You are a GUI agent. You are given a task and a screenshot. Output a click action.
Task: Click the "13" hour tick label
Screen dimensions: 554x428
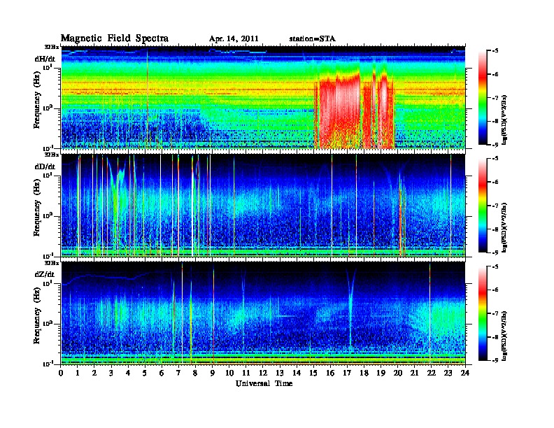click(x=280, y=373)
